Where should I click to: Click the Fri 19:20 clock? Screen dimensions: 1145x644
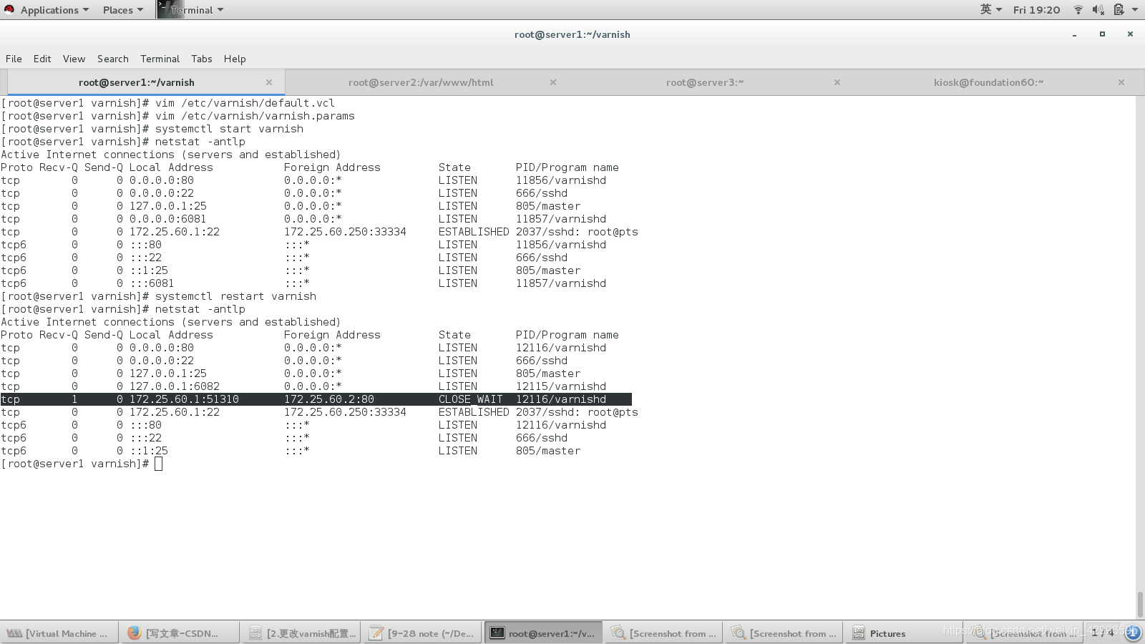click(x=1036, y=9)
